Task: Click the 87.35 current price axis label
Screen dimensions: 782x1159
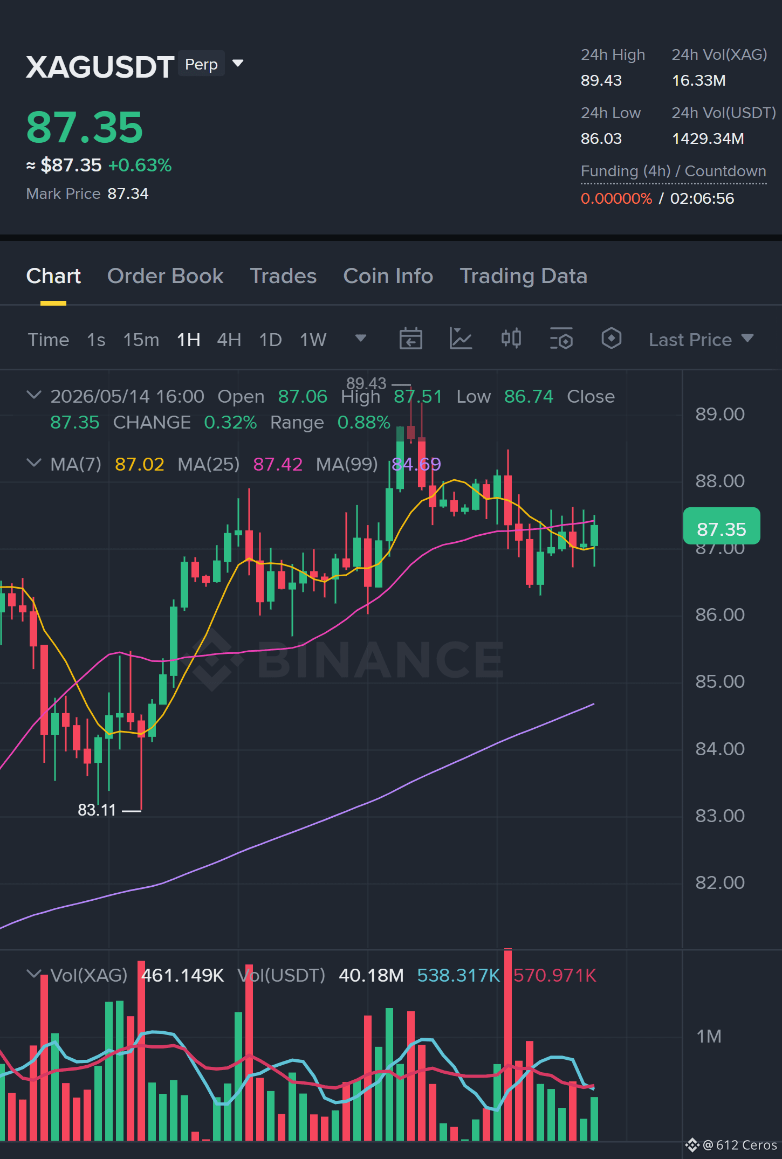Action: pyautogui.click(x=722, y=528)
